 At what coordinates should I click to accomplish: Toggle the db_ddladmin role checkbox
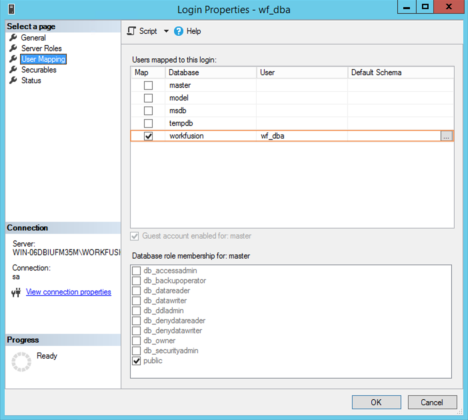pos(136,311)
